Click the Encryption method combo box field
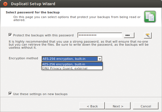The height and width of the screenshot is (112, 162). pos(72,59)
